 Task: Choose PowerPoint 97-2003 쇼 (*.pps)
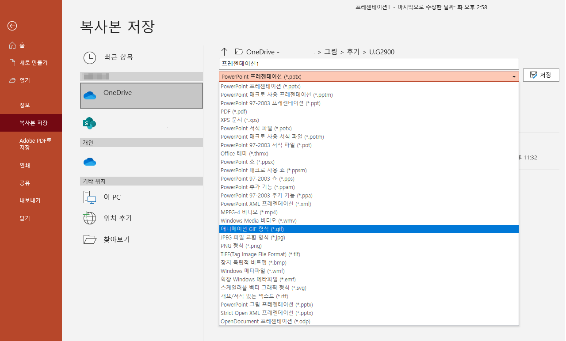[x=369, y=179]
